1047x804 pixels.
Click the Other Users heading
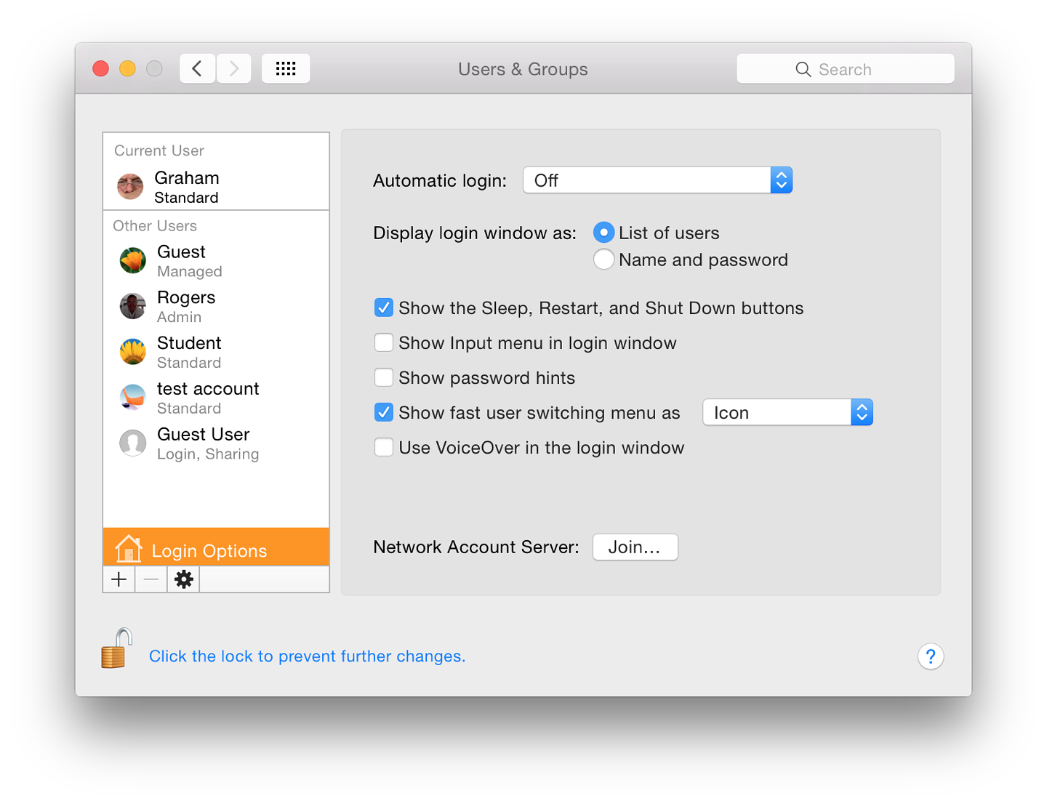click(x=155, y=225)
